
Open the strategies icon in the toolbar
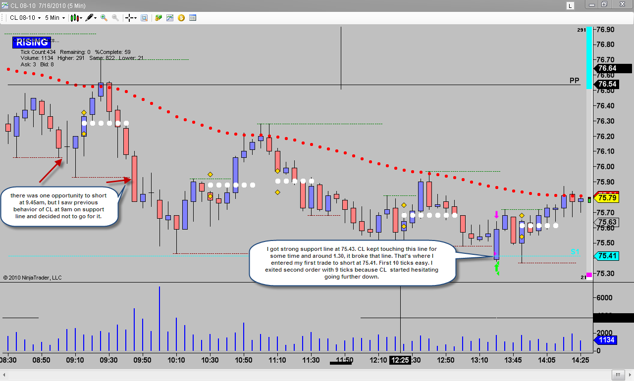click(158, 18)
